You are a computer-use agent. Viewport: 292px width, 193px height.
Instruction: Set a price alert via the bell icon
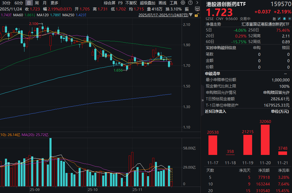coord(284,18)
